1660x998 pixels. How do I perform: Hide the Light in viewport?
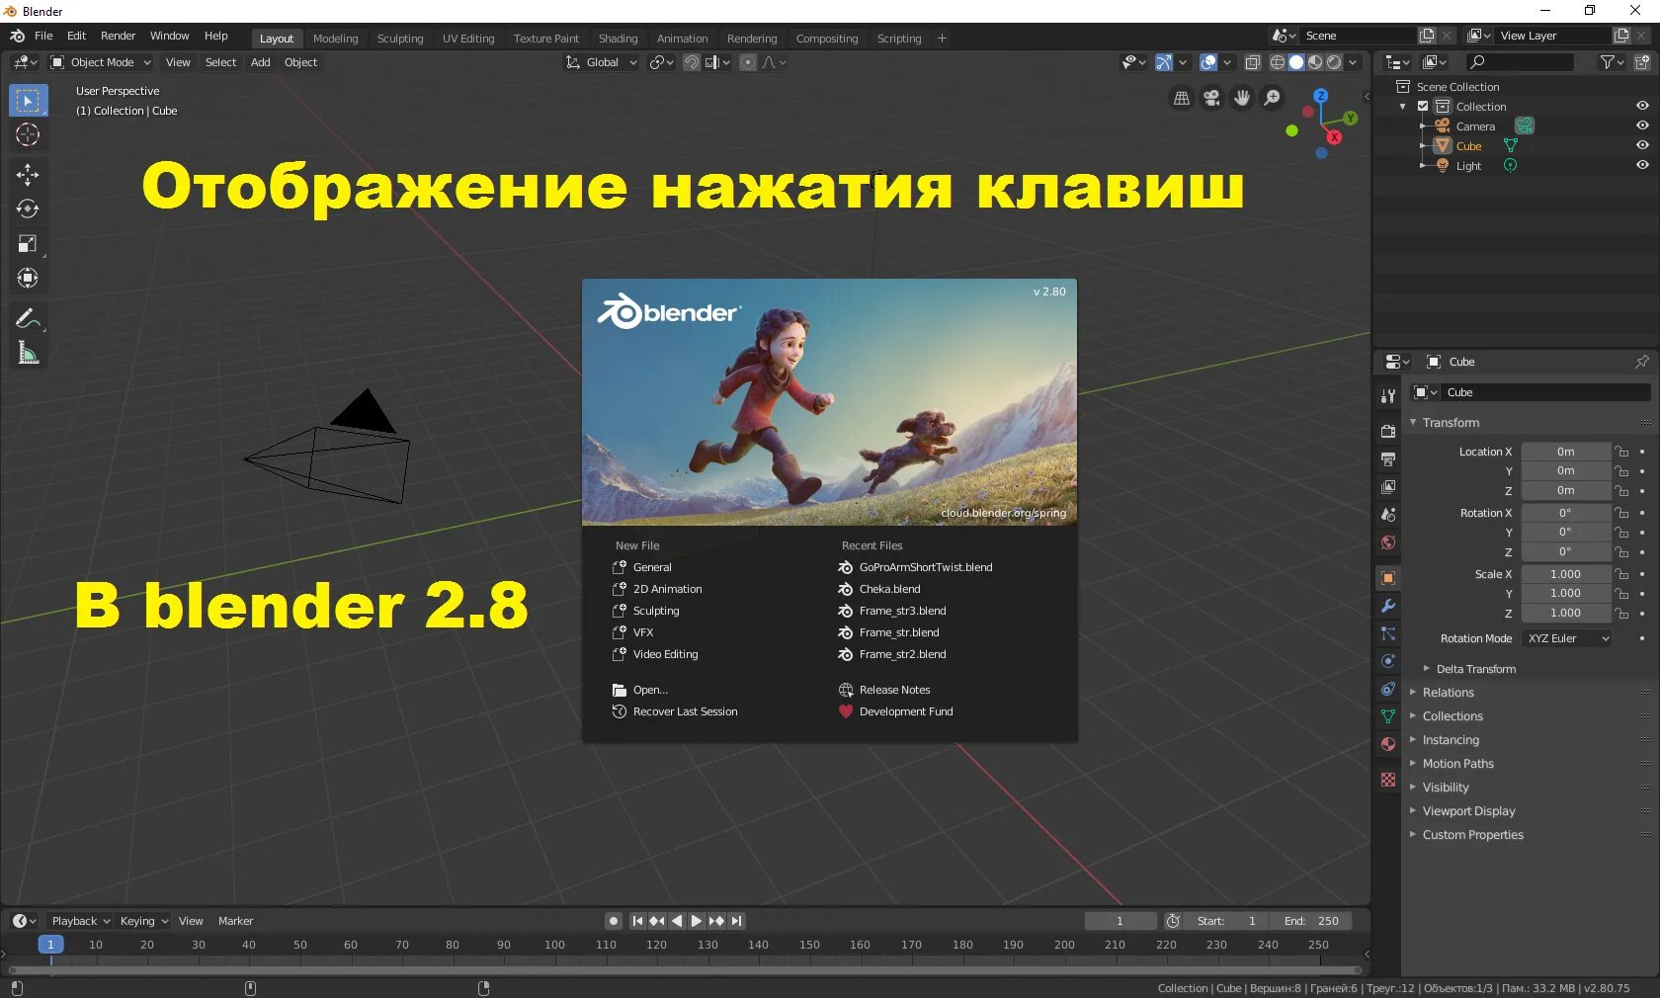[x=1642, y=165]
